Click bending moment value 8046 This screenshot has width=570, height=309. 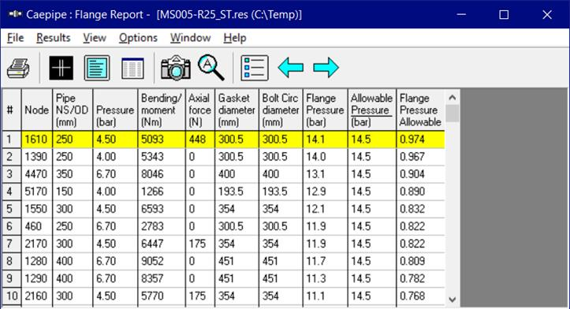point(162,174)
